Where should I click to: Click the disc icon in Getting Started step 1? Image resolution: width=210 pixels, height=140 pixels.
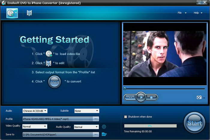49,54
